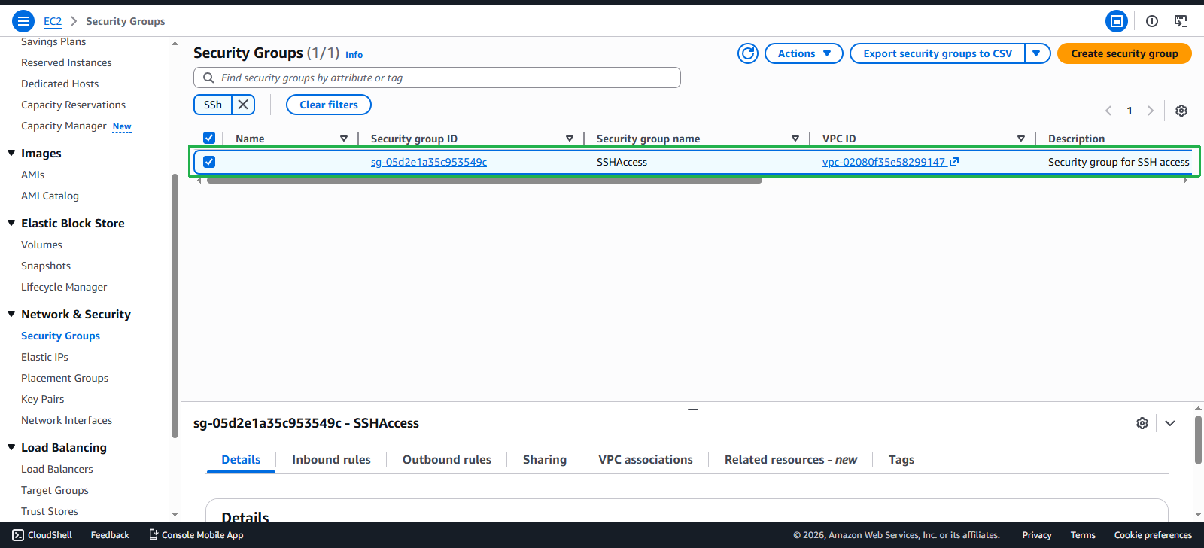Open the Tags tab
The width and height of the screenshot is (1204, 548).
tap(901, 460)
